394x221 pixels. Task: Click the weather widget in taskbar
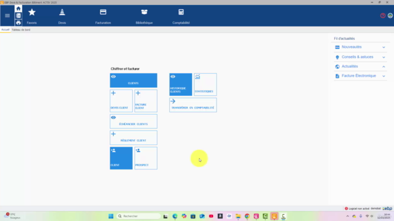(12, 216)
